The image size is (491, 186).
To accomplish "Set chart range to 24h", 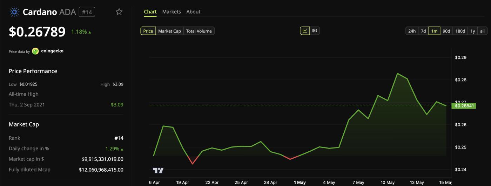I will tap(412, 31).
